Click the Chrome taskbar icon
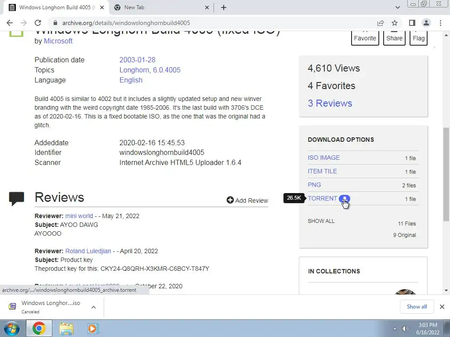Viewport: 450px width, 337px height. (39, 328)
